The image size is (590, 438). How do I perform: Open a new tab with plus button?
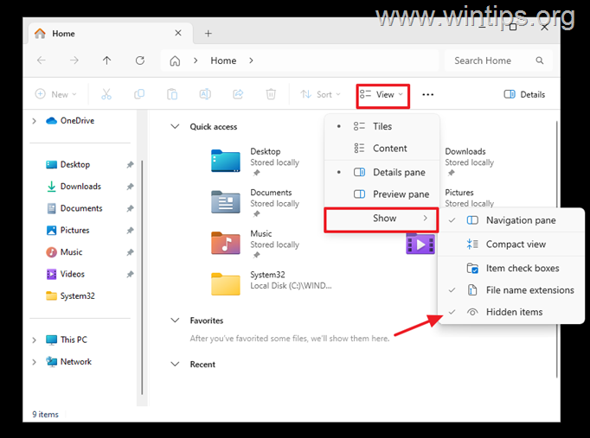[208, 34]
